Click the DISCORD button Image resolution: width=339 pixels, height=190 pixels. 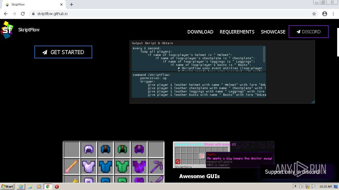point(309,32)
